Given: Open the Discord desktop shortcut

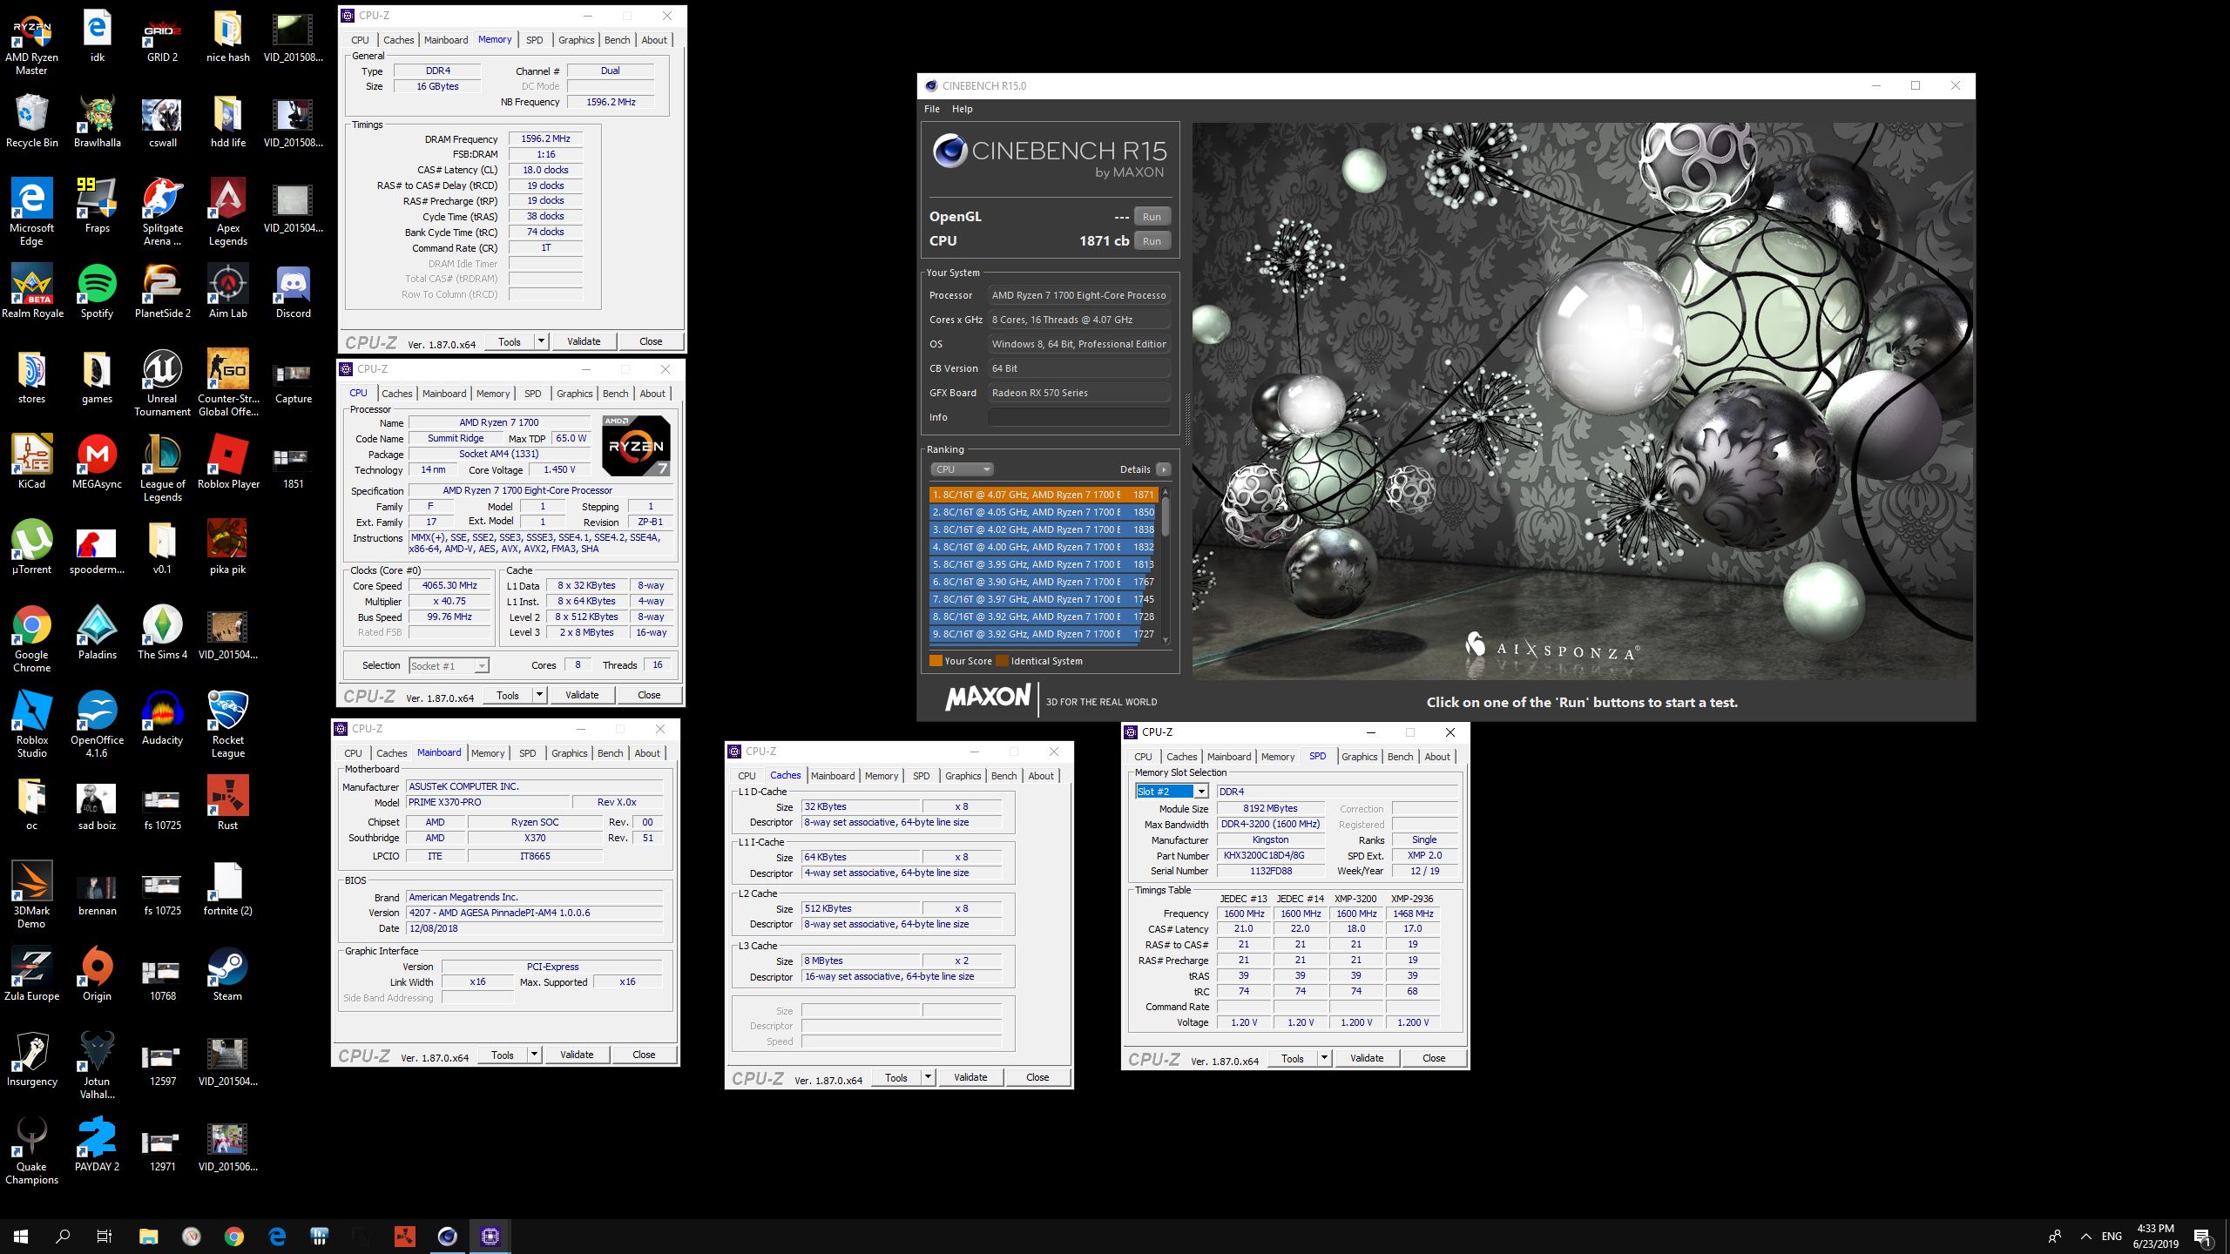Looking at the screenshot, I should coord(293,292).
